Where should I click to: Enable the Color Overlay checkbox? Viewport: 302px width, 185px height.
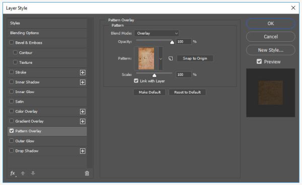pyautogui.click(x=12, y=111)
